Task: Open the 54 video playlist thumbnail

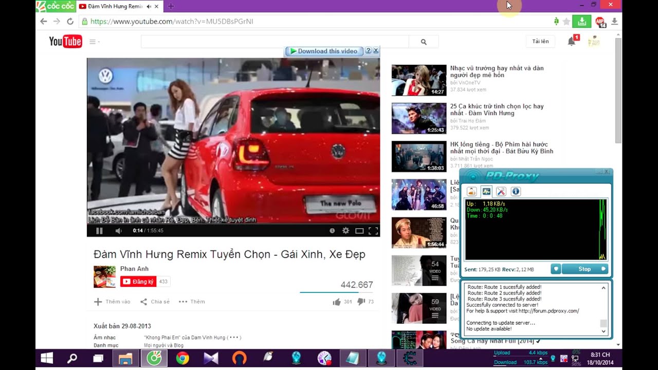Action: point(419,270)
